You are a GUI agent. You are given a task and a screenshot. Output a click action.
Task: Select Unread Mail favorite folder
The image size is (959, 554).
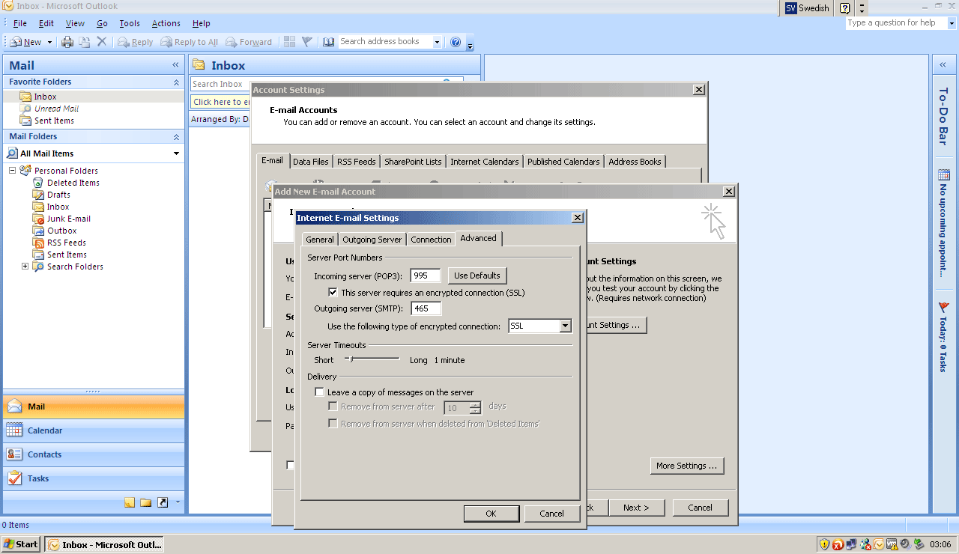[x=49, y=109]
